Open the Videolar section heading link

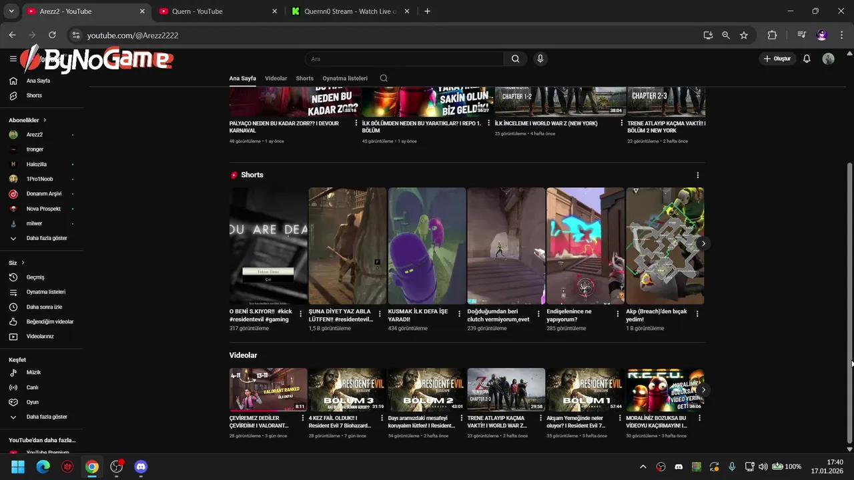point(243,355)
